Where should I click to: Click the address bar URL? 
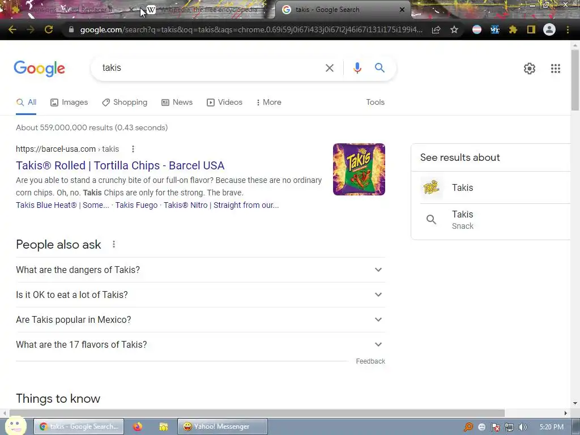(251, 29)
